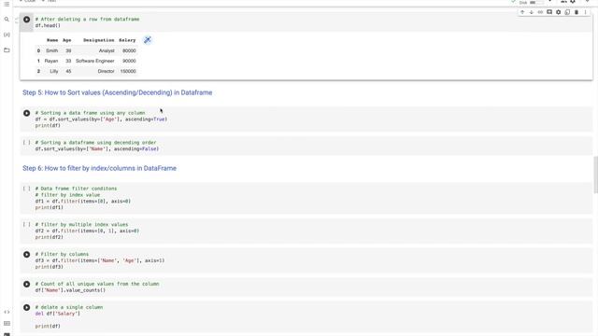Click the comment 'Count of all unique values'
Screen dimensions: 598x336
97,284
